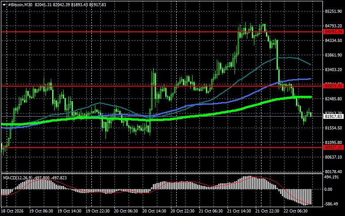Click the 81095.80 price scale value
The height and width of the screenshot is (216, 345).
(334, 143)
